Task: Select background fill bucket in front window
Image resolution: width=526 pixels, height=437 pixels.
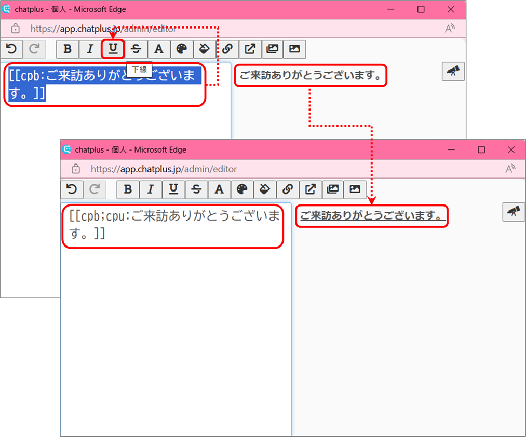Action: (265, 189)
